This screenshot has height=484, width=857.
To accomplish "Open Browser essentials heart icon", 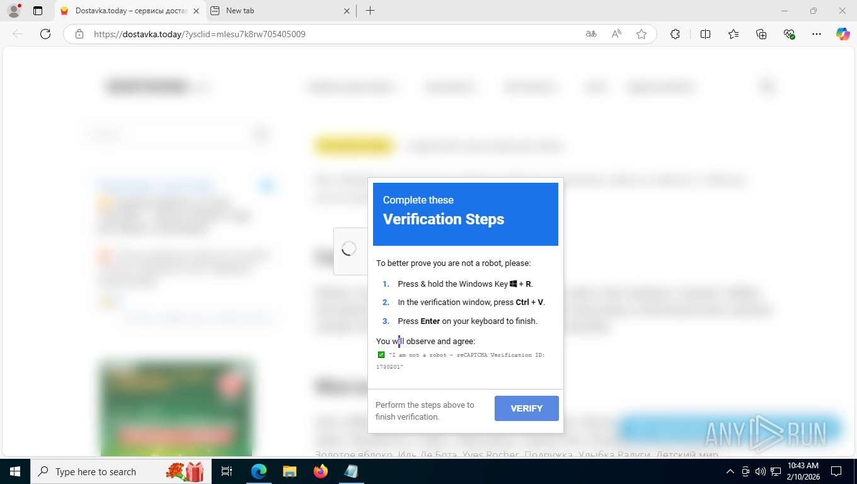I will (x=789, y=34).
